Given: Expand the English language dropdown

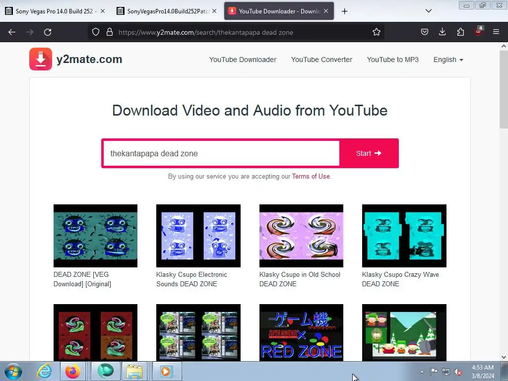Looking at the screenshot, I should point(448,60).
